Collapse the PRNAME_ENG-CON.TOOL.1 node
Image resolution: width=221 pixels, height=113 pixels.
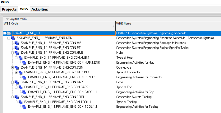[x=16, y=102]
